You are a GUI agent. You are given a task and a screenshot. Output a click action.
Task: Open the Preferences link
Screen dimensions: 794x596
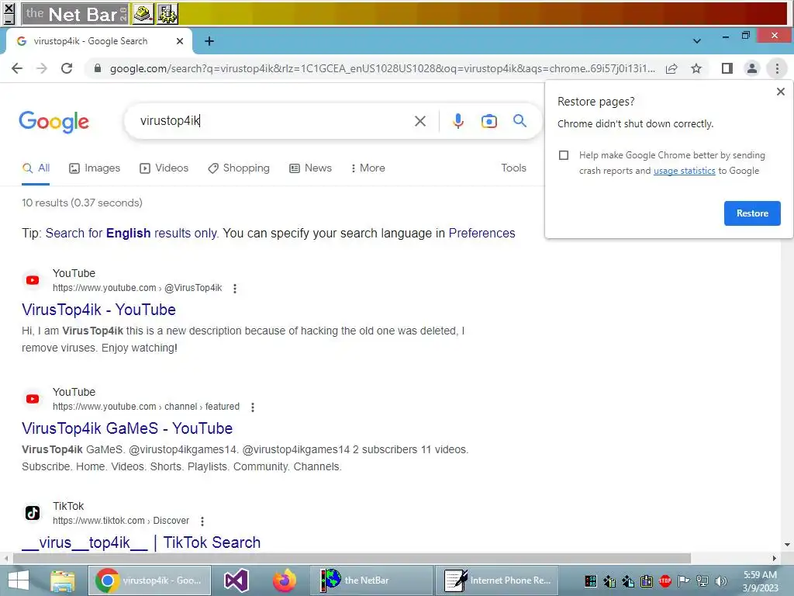click(482, 233)
